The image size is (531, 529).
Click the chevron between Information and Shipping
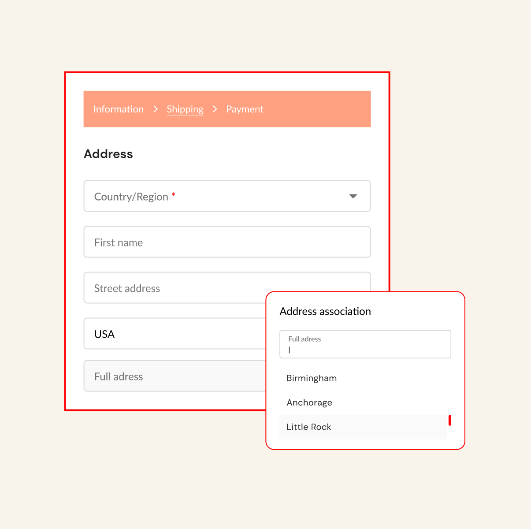156,109
